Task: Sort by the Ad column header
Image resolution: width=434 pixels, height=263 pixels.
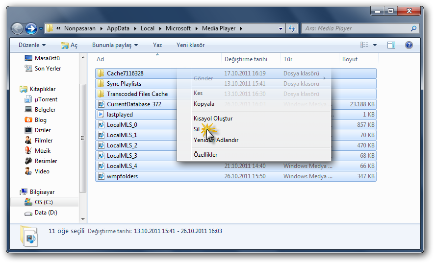Action: coord(157,59)
